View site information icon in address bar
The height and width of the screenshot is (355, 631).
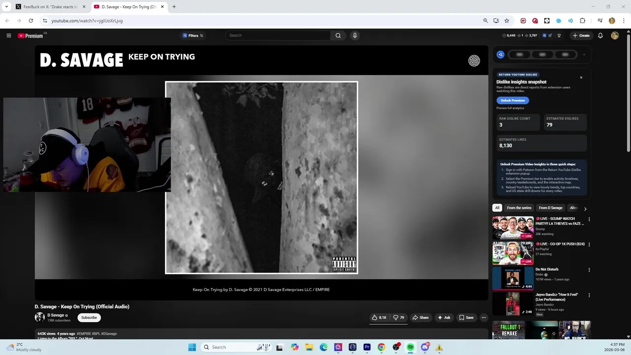click(x=44, y=21)
